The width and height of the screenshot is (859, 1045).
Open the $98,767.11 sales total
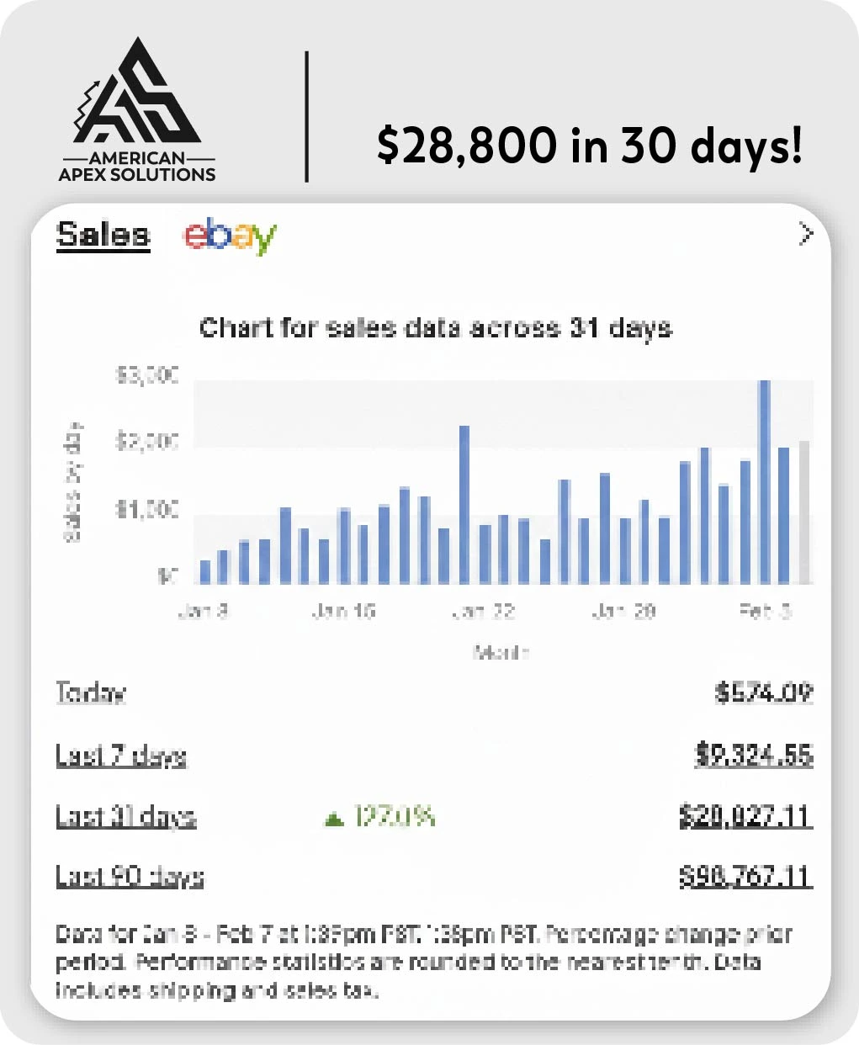click(x=745, y=878)
